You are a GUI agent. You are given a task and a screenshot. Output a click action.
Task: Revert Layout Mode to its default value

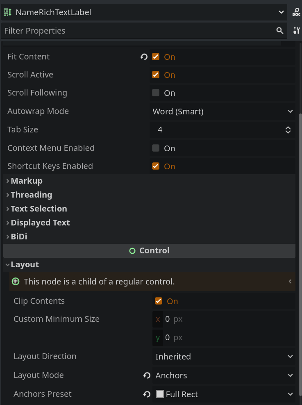147,375
